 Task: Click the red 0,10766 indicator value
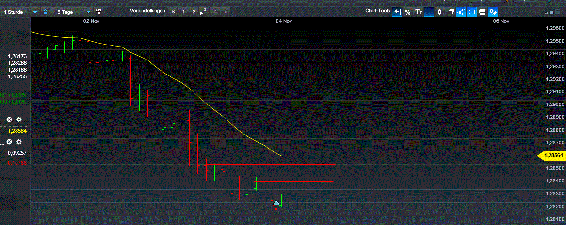point(17,163)
